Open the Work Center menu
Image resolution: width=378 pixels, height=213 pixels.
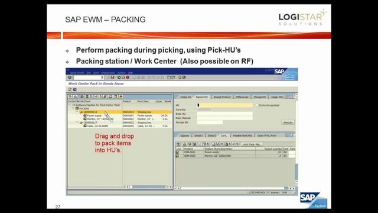[x=77, y=73]
